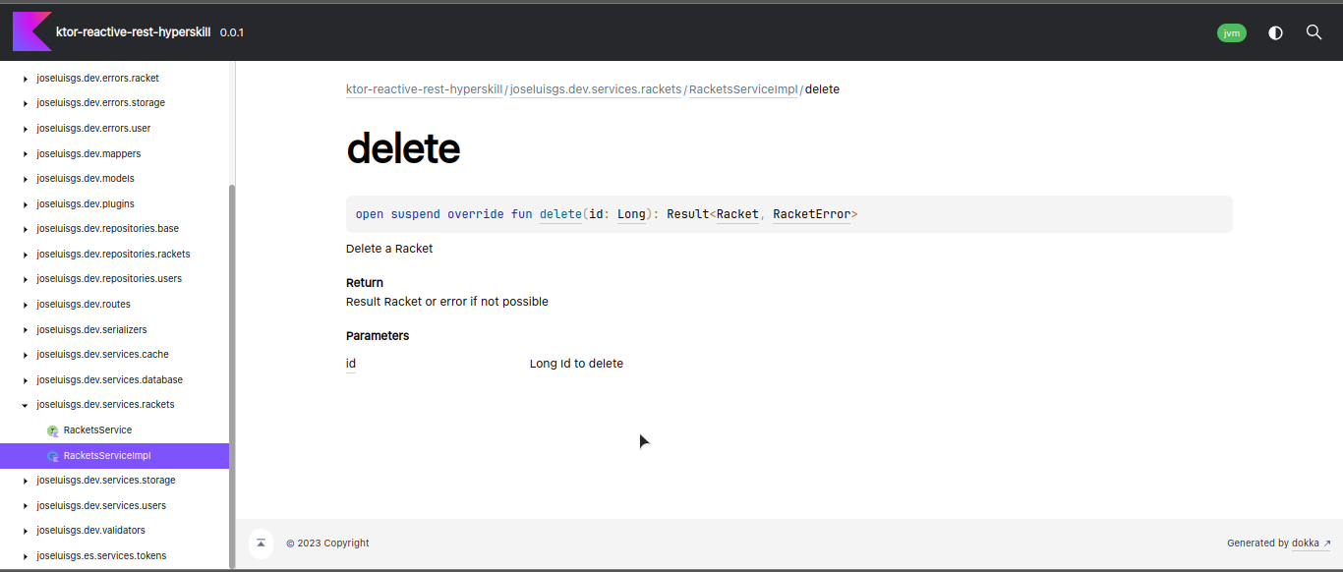
Task: Open the search magnifier icon
Action: (x=1314, y=32)
